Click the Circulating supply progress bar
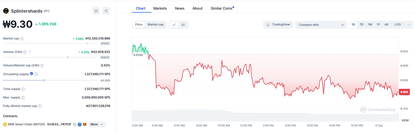 [x=50, y=80]
